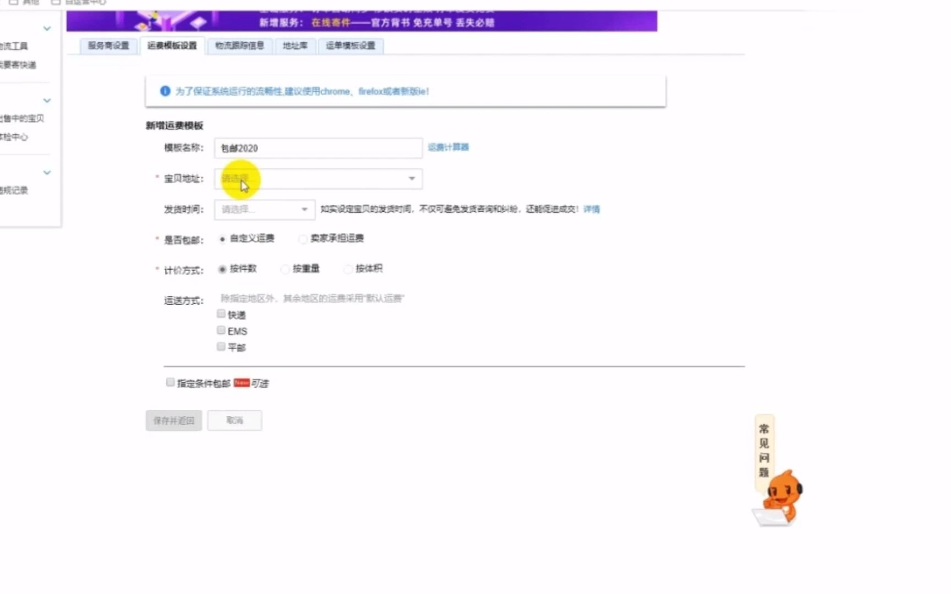The width and height of the screenshot is (951, 594).
Task: Open 违规记录 in the sidebar
Action: click(x=14, y=190)
